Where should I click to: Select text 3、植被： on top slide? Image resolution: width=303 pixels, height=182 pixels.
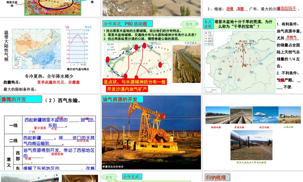coord(216,9)
